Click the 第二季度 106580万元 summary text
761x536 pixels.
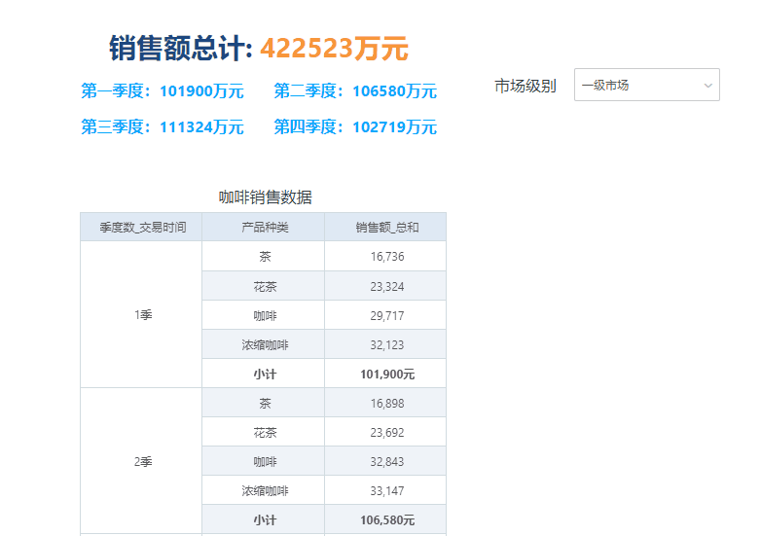click(x=354, y=91)
